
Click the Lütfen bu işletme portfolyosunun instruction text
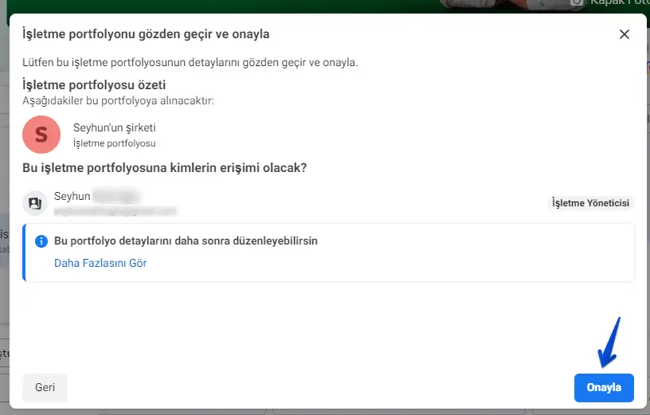[x=190, y=63]
